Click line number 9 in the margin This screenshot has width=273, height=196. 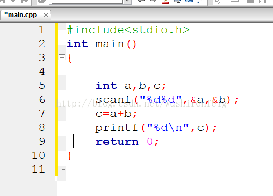[x=42, y=141]
